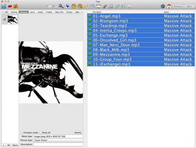This screenshot has height=148, width=196.
Task: Click the chain link icon in toolbar
Action: [105, 6]
